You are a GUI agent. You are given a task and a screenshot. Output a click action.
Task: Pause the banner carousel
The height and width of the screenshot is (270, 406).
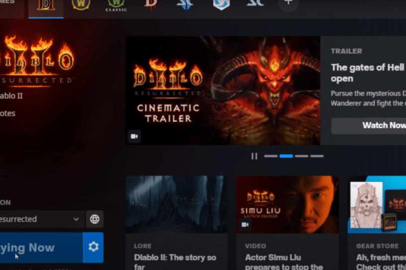tap(254, 156)
